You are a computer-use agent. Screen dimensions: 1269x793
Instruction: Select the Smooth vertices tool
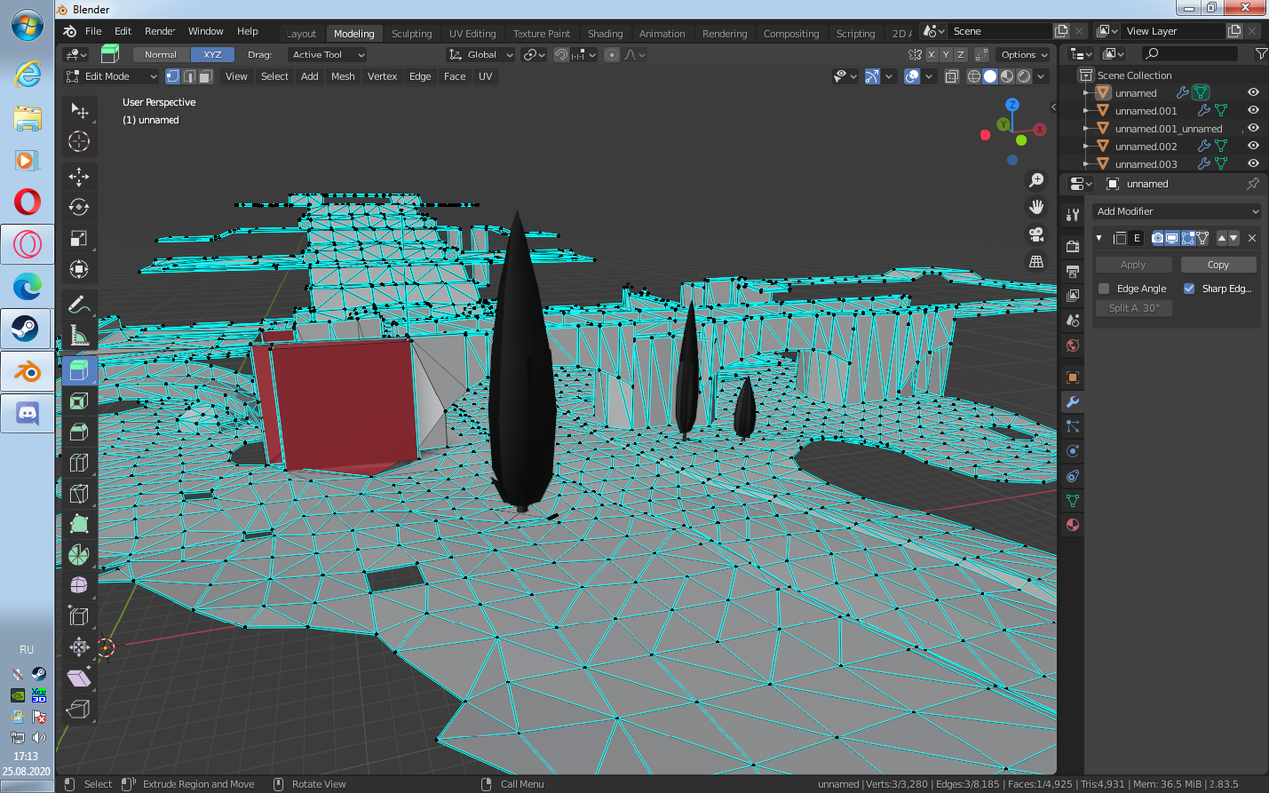tap(79, 586)
